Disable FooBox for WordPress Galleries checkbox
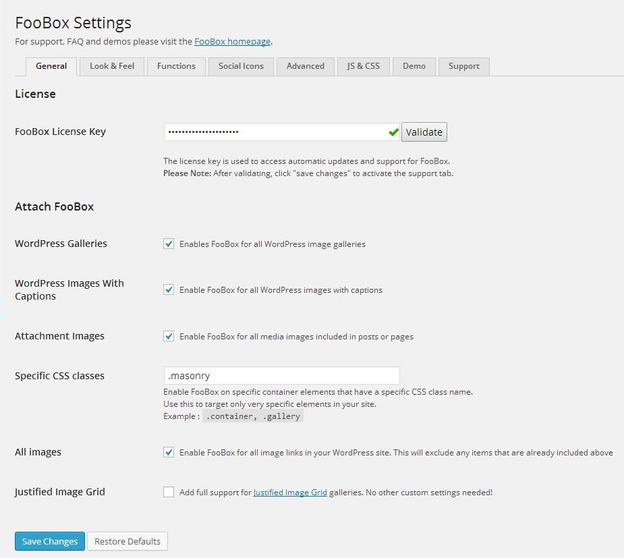Viewport: 624px width, 558px height. (169, 244)
